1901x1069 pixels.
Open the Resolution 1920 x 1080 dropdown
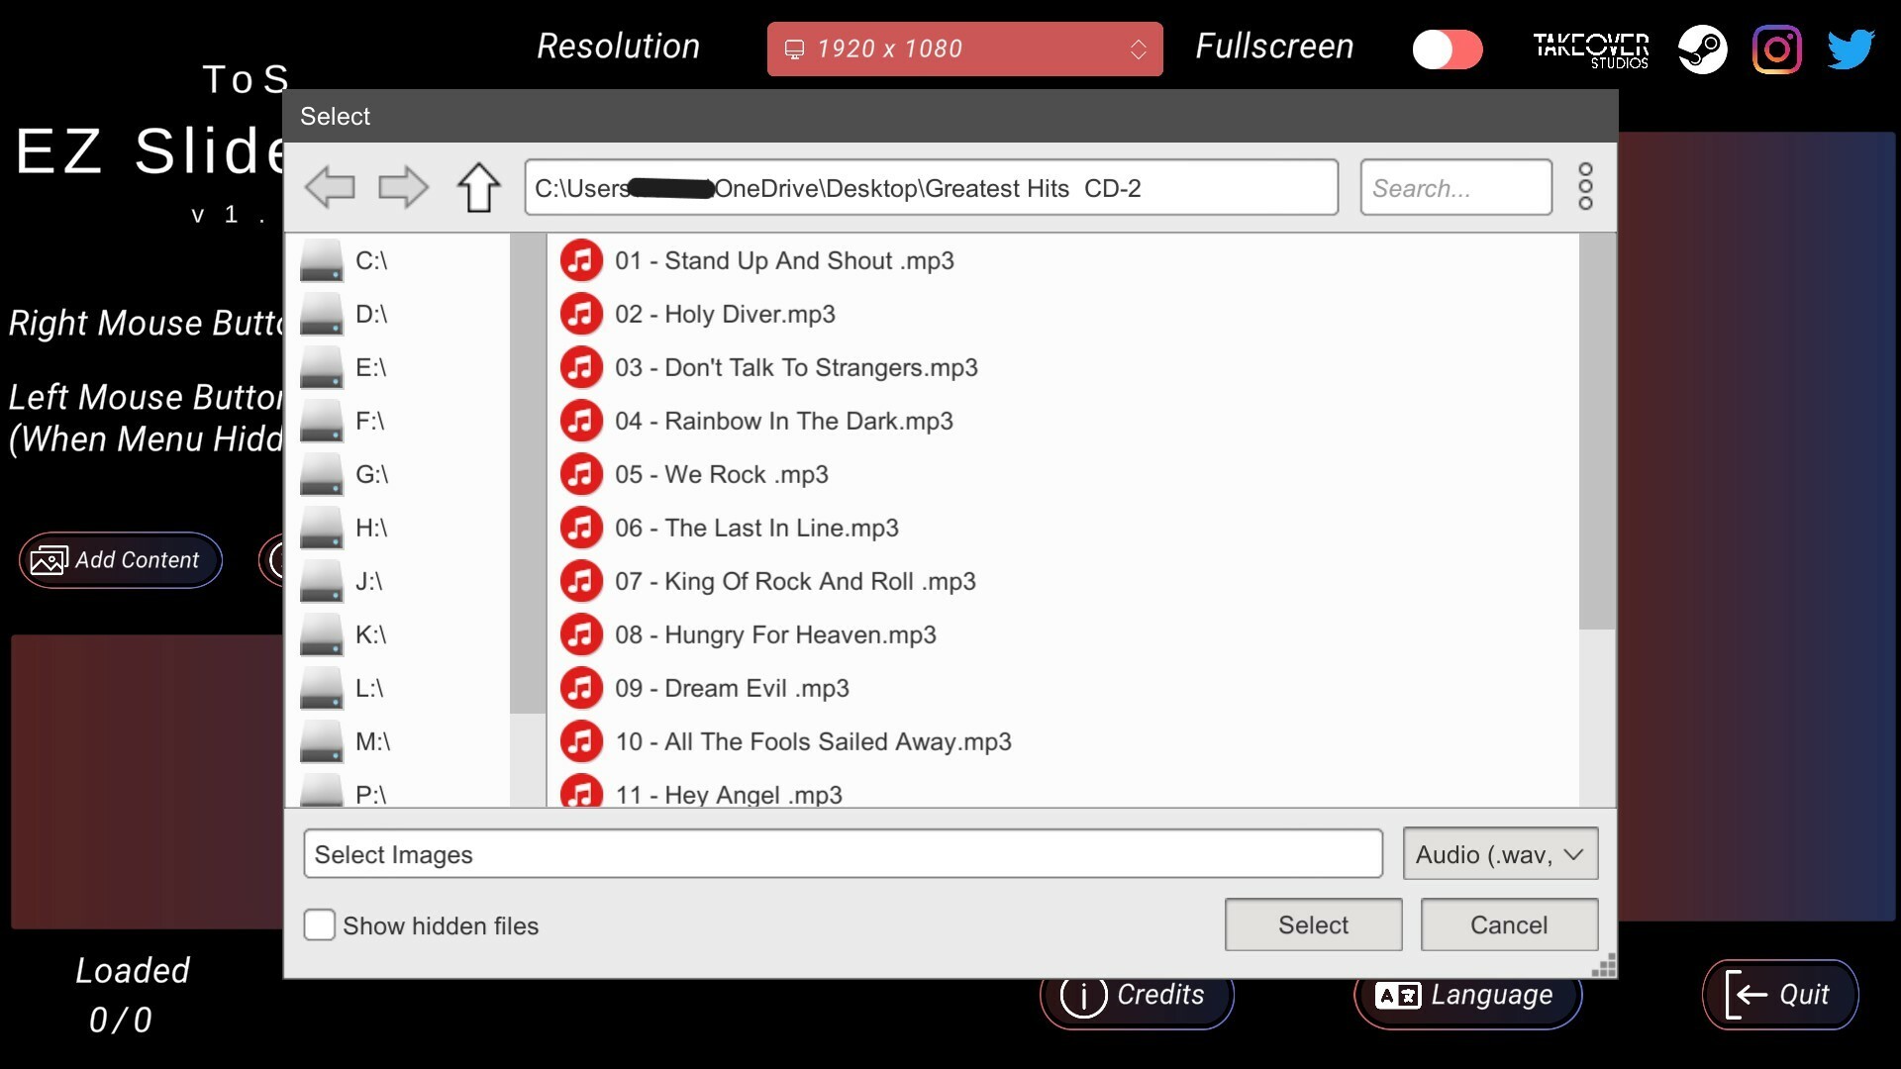pos(964,49)
